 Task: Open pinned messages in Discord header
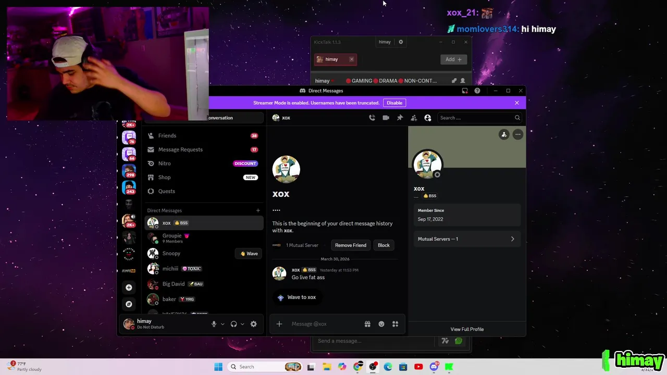[400, 118]
